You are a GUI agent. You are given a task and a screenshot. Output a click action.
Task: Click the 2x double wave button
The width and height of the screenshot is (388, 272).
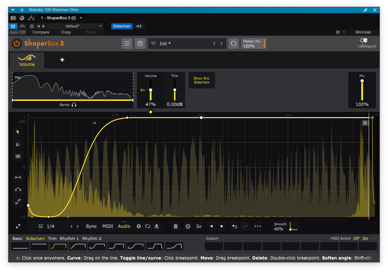tap(199, 226)
